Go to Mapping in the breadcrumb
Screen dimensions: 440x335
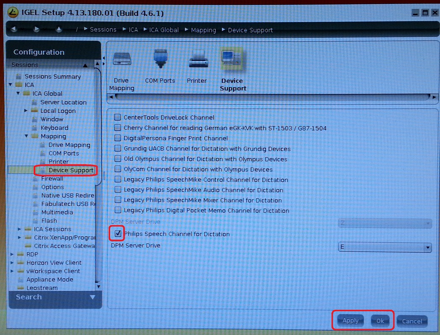(203, 30)
